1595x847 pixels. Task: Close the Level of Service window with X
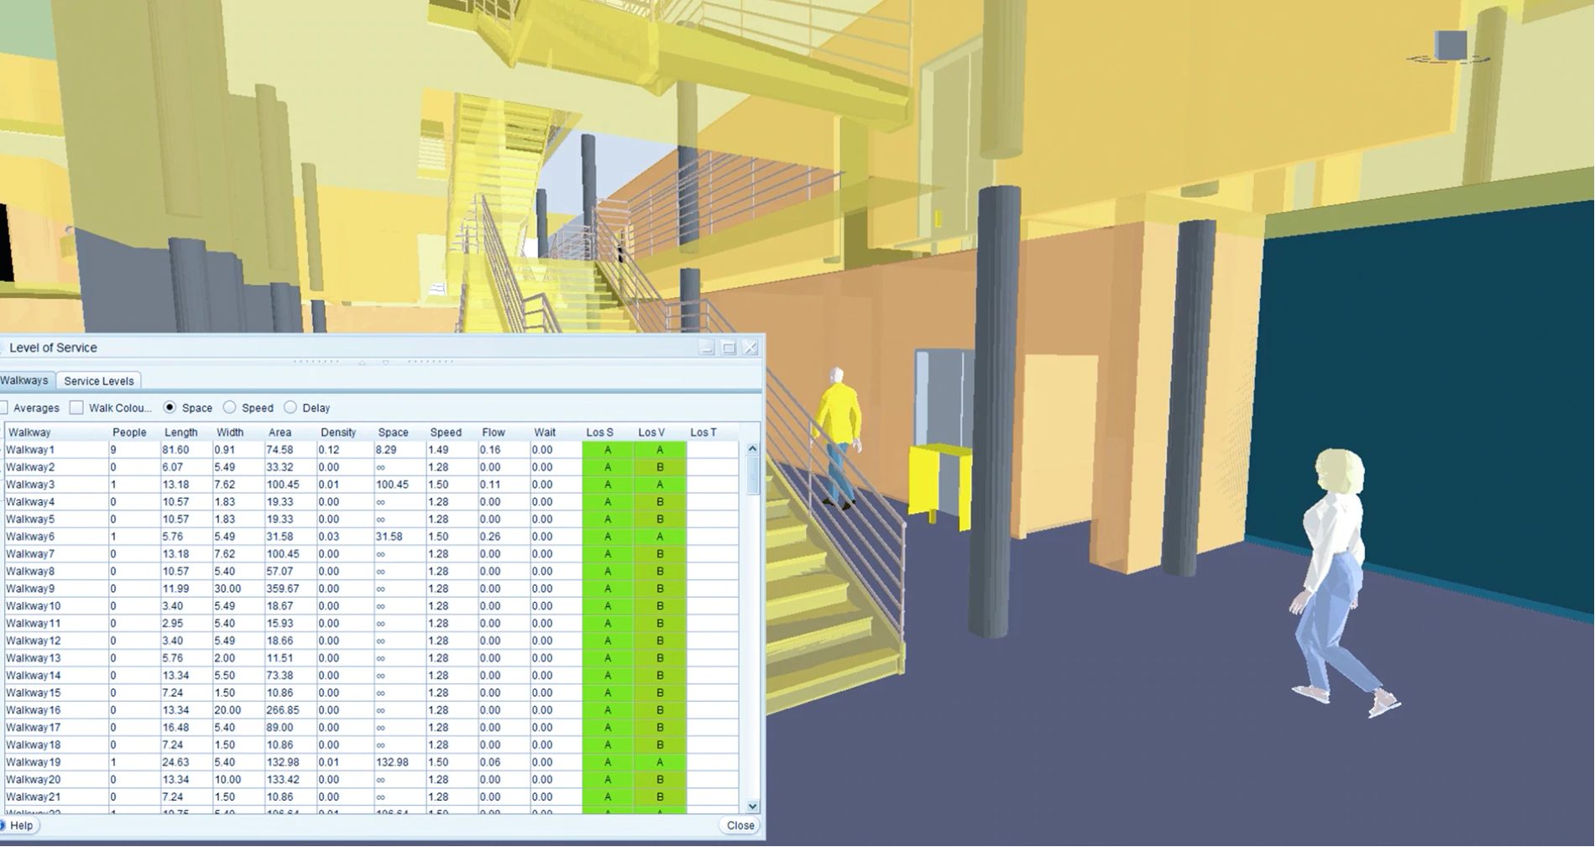[x=750, y=348]
